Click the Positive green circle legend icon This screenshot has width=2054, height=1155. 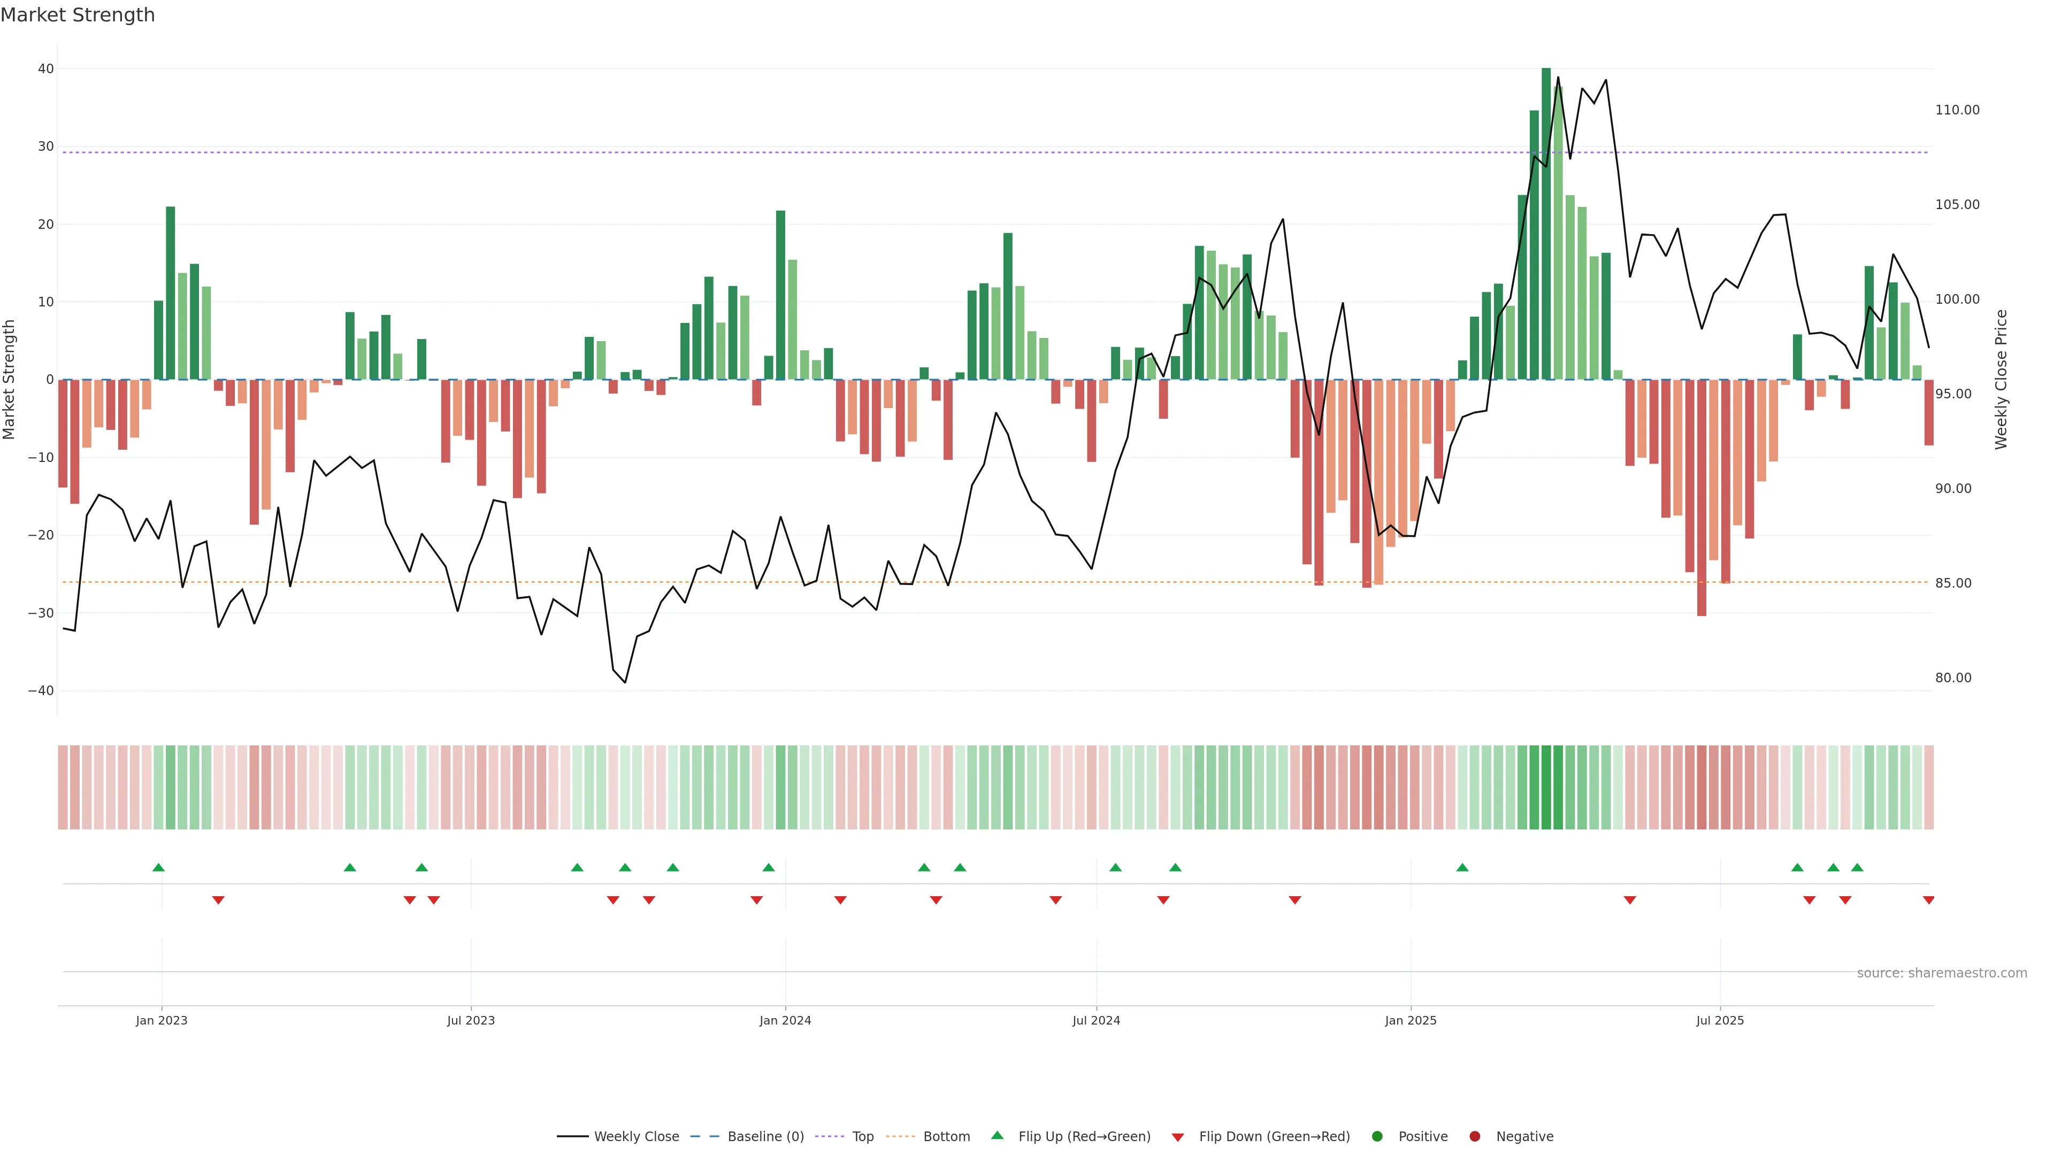click(x=1377, y=1136)
